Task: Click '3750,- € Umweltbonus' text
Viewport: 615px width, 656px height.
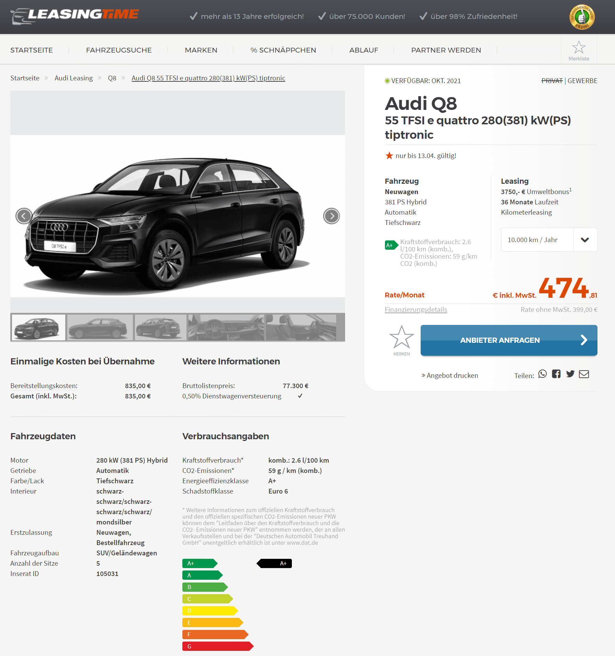Action: tap(536, 191)
